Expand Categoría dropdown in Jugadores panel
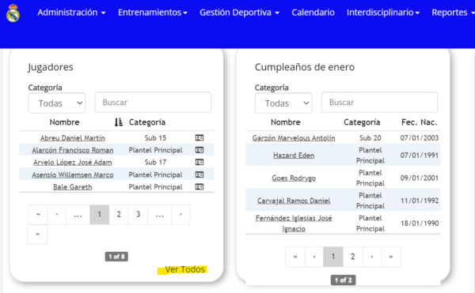The height and width of the screenshot is (293, 475). pyautogui.click(x=57, y=103)
